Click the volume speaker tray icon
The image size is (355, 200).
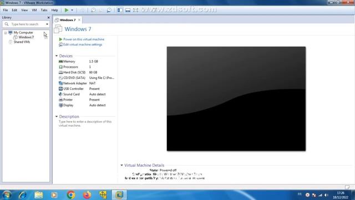326,195
